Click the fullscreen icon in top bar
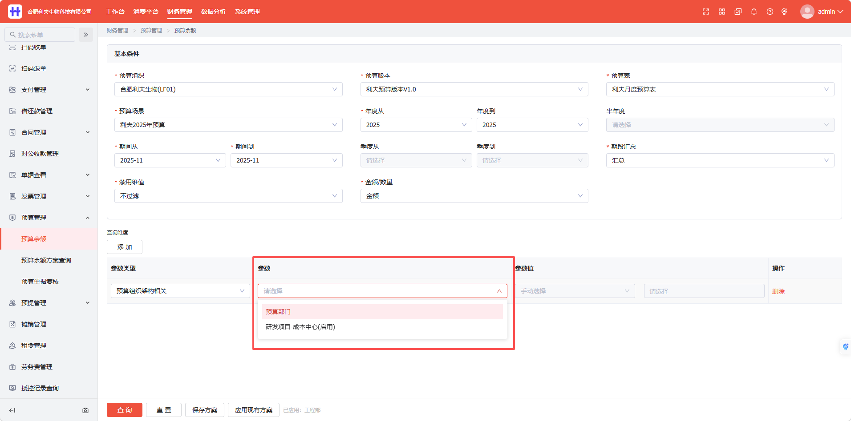This screenshot has height=421, width=851. click(706, 12)
